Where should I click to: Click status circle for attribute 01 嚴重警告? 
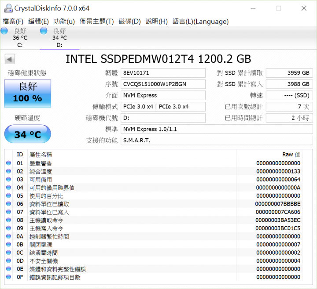tap(8, 163)
